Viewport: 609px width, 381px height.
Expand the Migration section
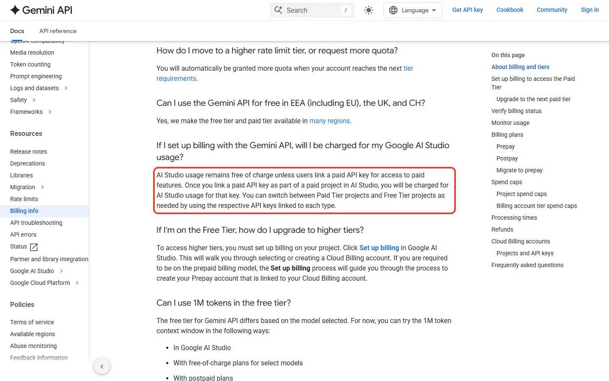tap(42, 187)
